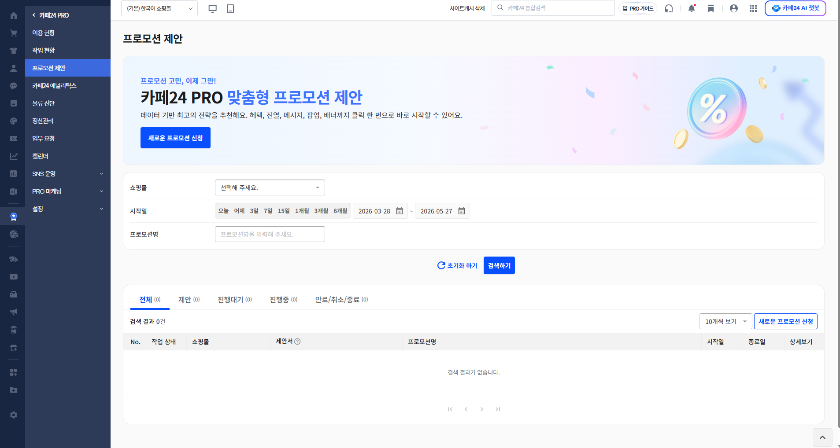Viewport: 840px width, 448px height.
Task: Select the person silhouette sidebar icon
Action: (x=14, y=68)
